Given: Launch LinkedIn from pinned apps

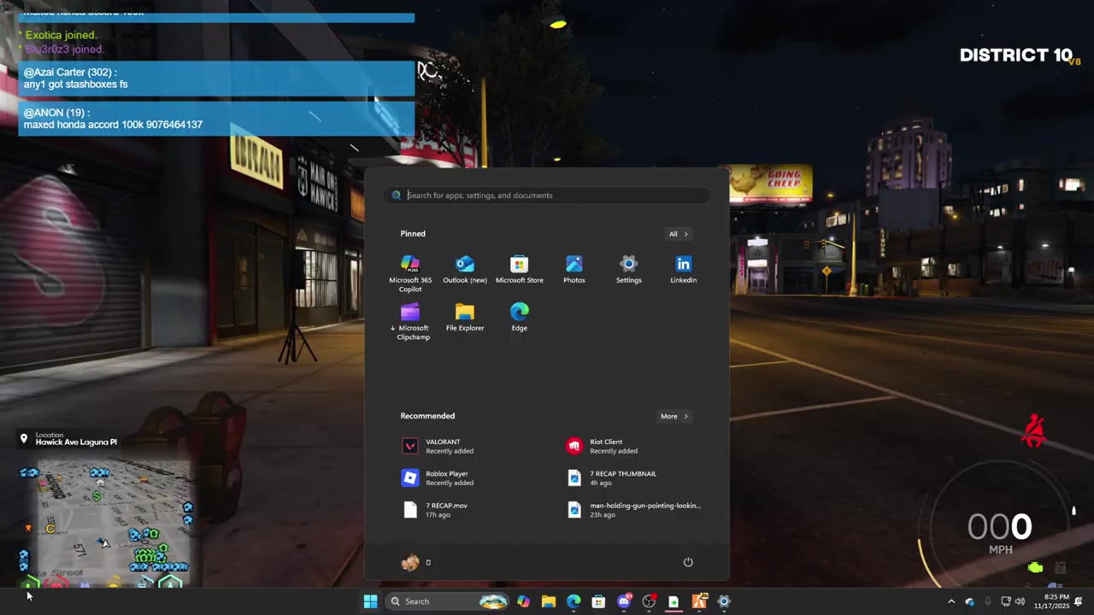Looking at the screenshot, I should pos(683,269).
